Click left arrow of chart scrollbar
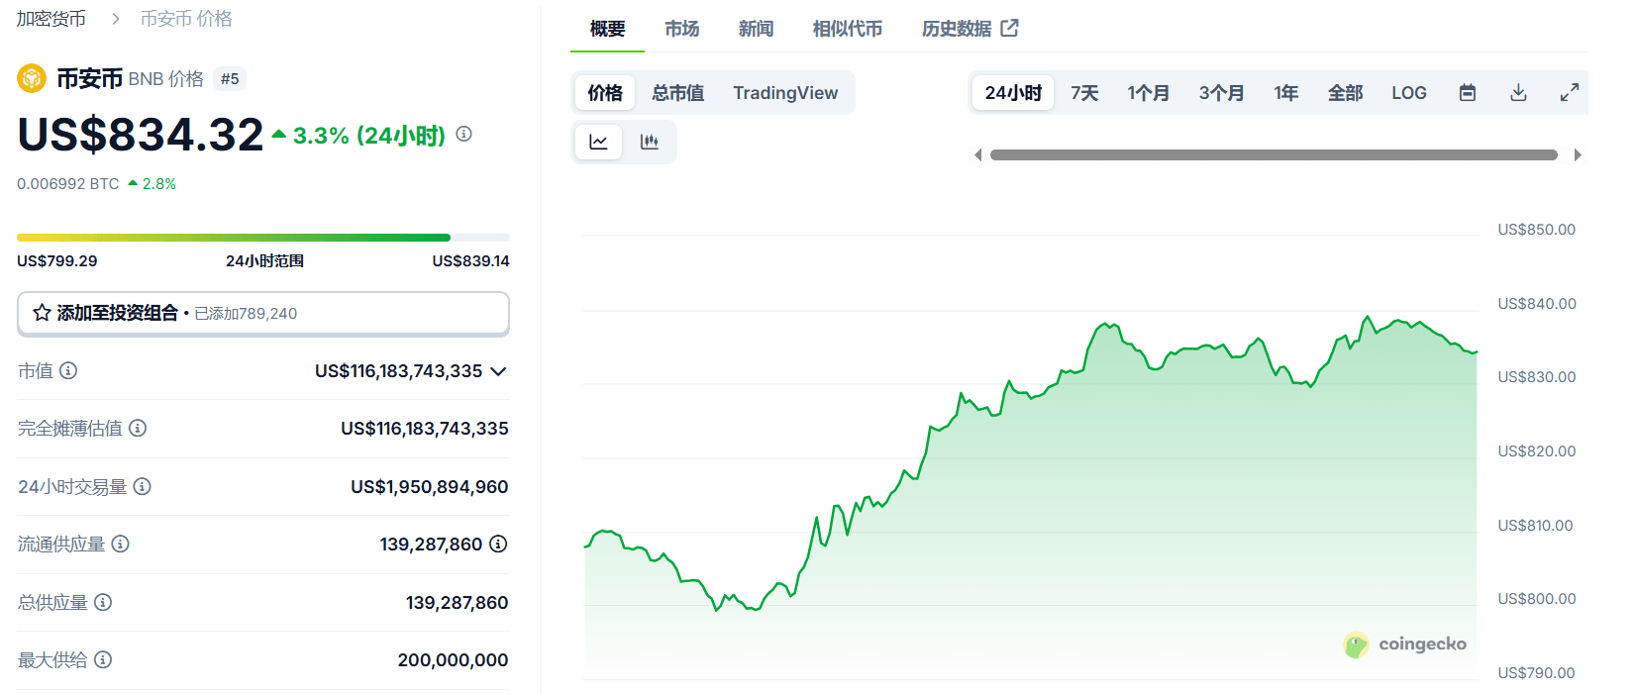Viewport: 1636px width, 694px height. tap(978, 155)
